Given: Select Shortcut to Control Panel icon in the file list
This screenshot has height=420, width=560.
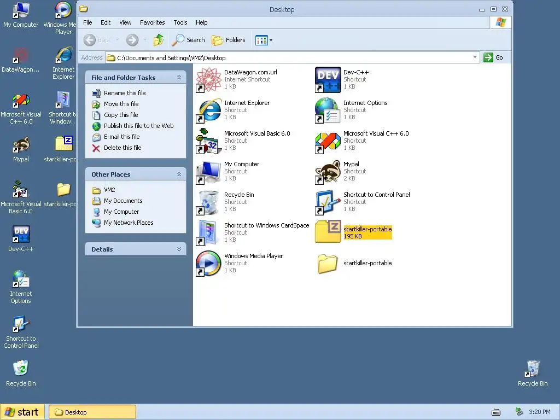Looking at the screenshot, I should coord(328,202).
